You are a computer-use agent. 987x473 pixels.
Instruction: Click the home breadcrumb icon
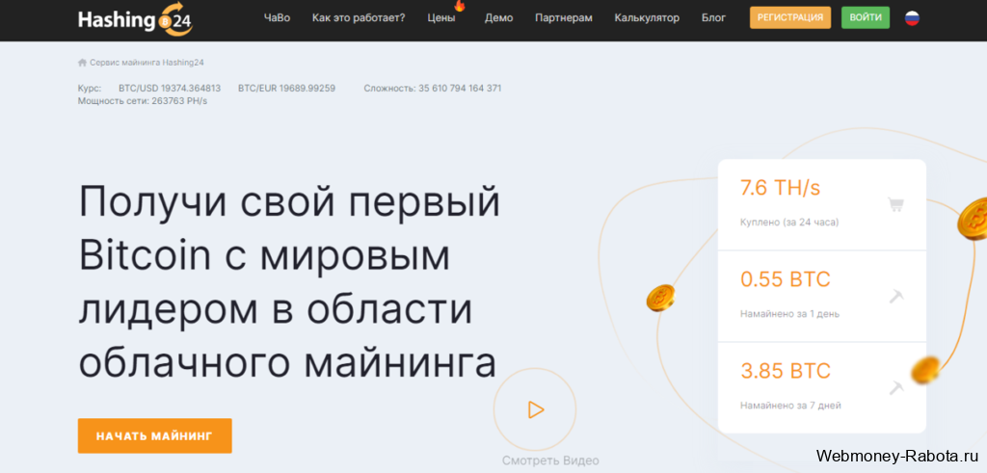coord(82,63)
